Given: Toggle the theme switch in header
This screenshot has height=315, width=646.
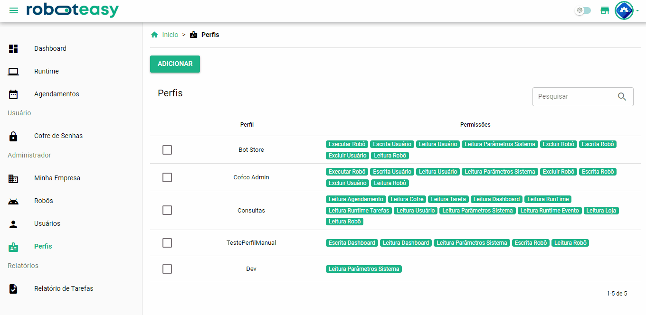Looking at the screenshot, I should [583, 10].
